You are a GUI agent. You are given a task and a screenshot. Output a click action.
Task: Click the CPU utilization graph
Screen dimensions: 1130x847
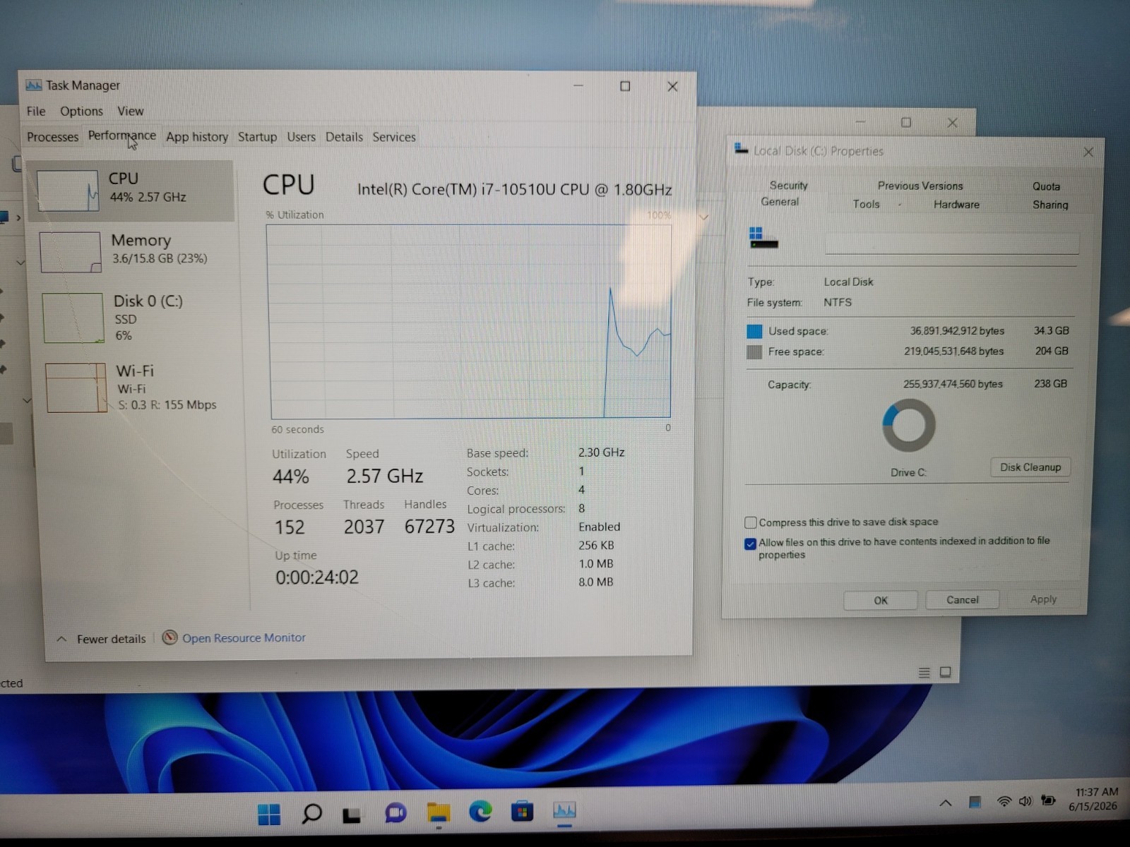pyautogui.click(x=470, y=322)
